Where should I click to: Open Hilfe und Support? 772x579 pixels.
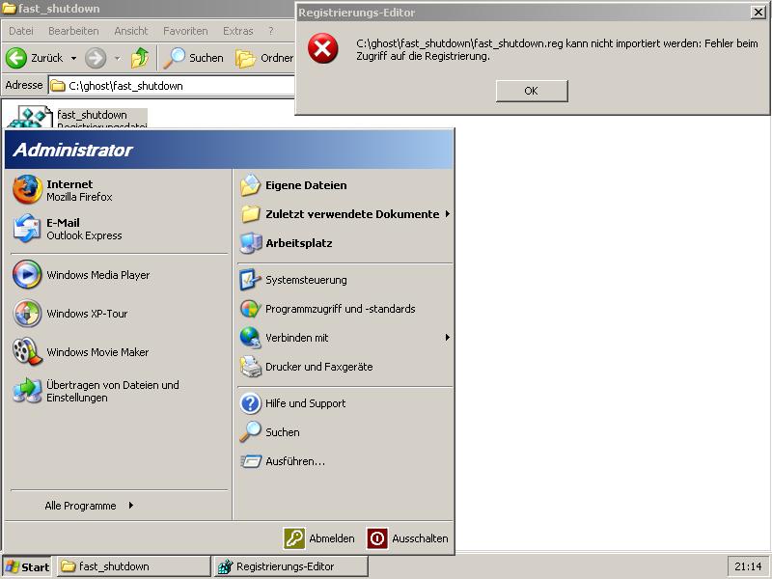coord(345,403)
